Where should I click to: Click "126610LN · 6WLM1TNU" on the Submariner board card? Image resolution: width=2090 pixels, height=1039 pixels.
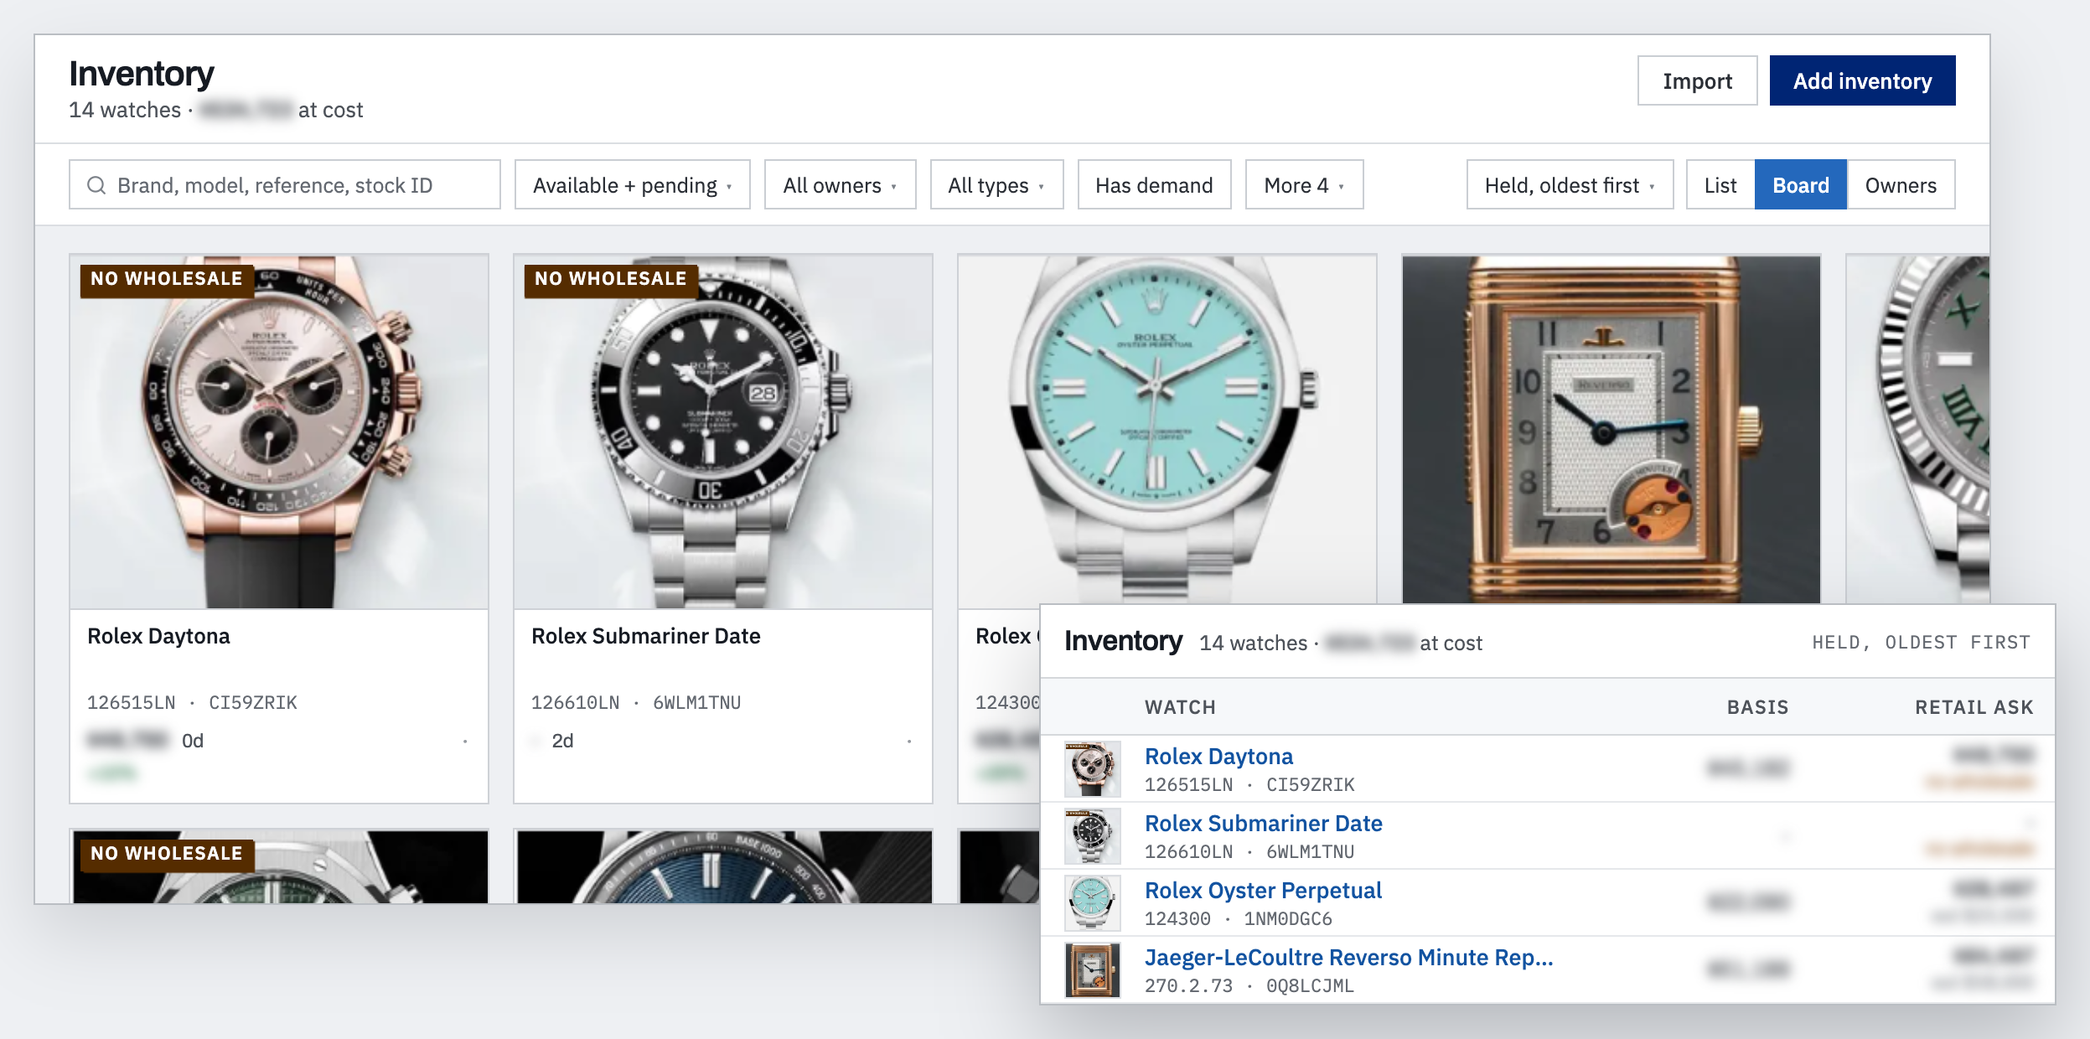636,703
